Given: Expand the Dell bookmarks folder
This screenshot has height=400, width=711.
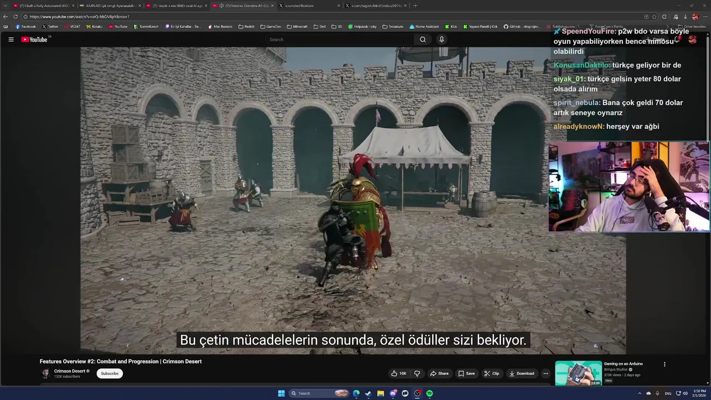Looking at the screenshot, I should click(319, 27).
